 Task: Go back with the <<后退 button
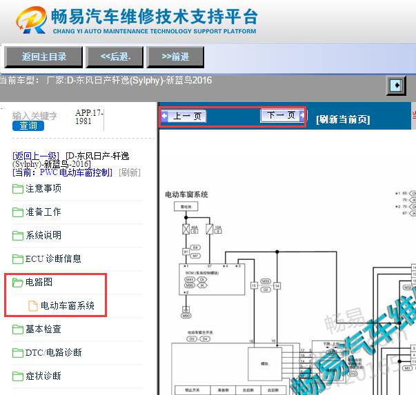(115, 57)
